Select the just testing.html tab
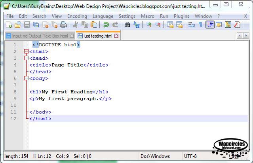This screenshot has width=253, height=163. 98,36
